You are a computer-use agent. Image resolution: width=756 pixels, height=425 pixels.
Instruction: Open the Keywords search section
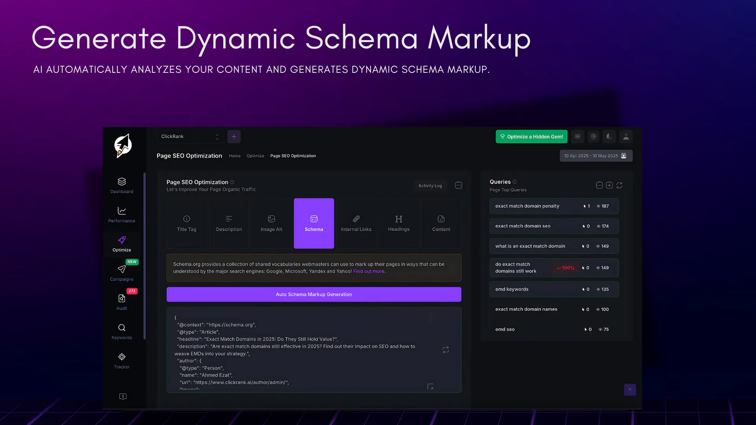[122, 331]
